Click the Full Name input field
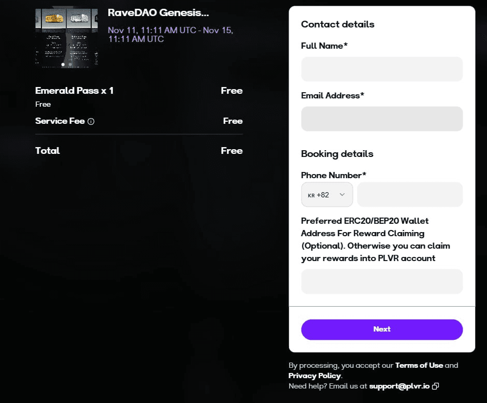 point(382,69)
